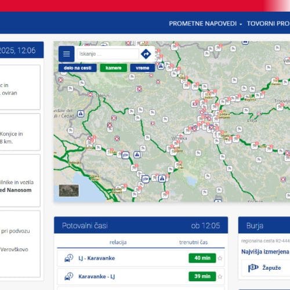
Task: Favorite the LJ - Karavanke route star
Action: (x=220, y=258)
